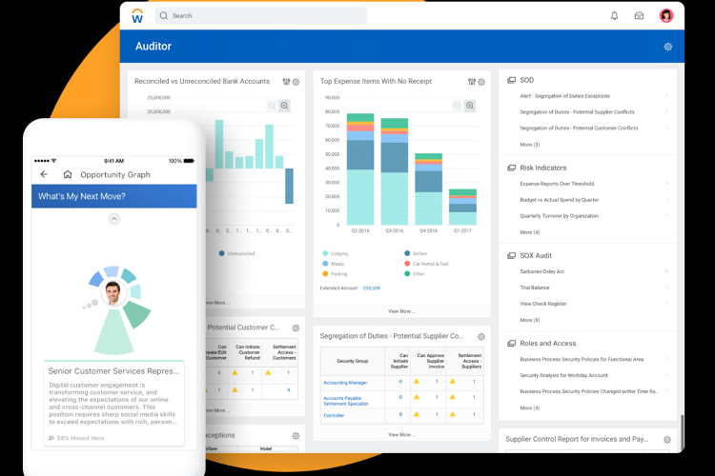This screenshot has height=476, width=715.
Task: Expand More (4) under Risk Indicators
Action: point(529,232)
